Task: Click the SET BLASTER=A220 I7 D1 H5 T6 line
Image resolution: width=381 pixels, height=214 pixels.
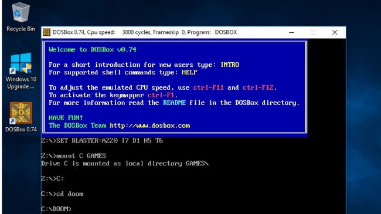Action: click(x=102, y=141)
